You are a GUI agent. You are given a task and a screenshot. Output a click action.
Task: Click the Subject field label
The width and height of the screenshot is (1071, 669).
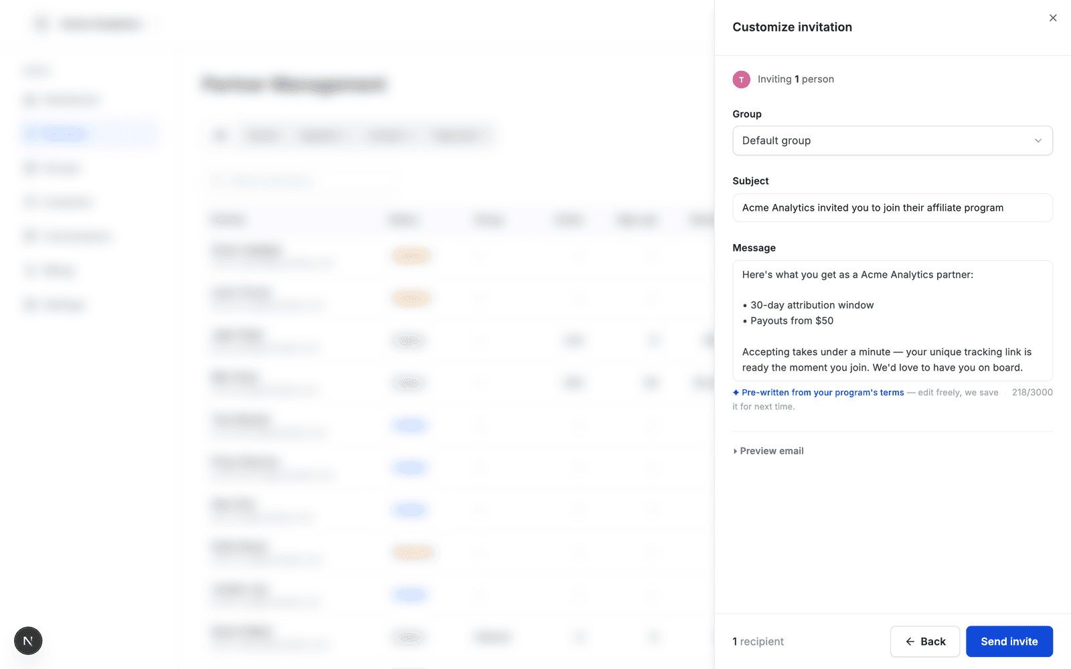pyautogui.click(x=750, y=181)
